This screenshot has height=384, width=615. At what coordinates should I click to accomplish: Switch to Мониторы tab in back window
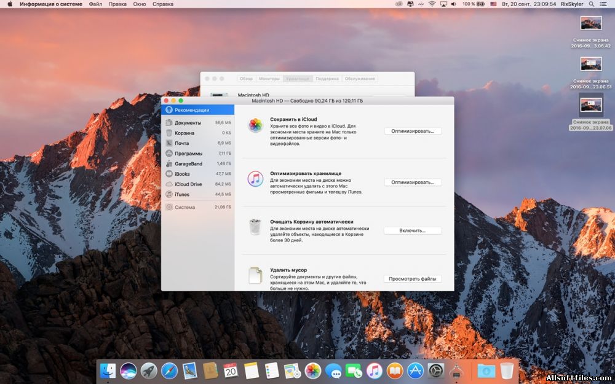269,79
